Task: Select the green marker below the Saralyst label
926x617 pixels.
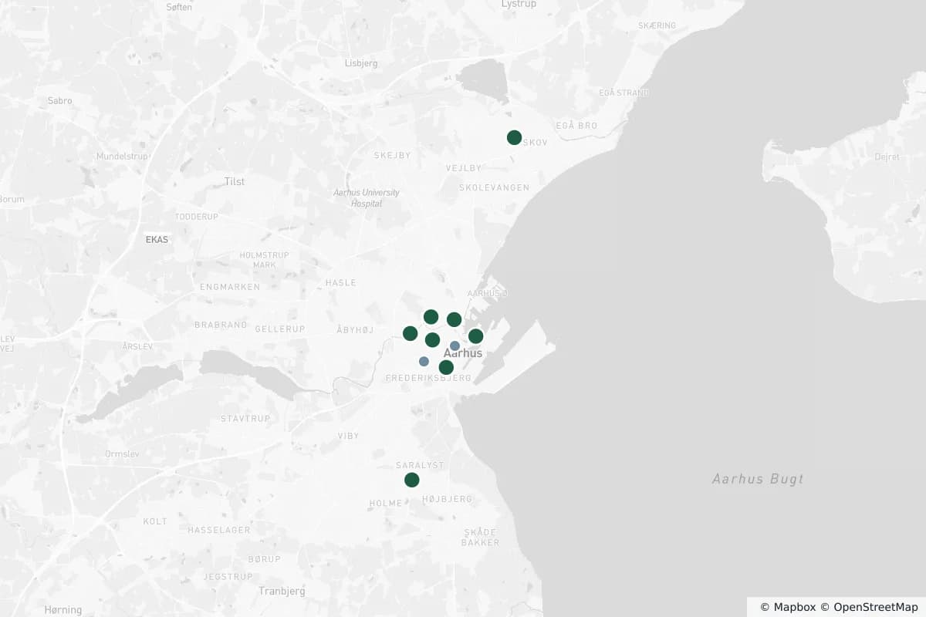Action: [x=412, y=480]
